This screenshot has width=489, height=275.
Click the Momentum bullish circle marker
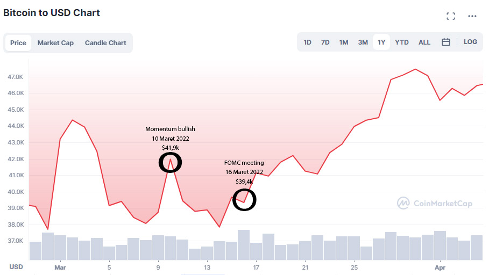click(x=171, y=163)
